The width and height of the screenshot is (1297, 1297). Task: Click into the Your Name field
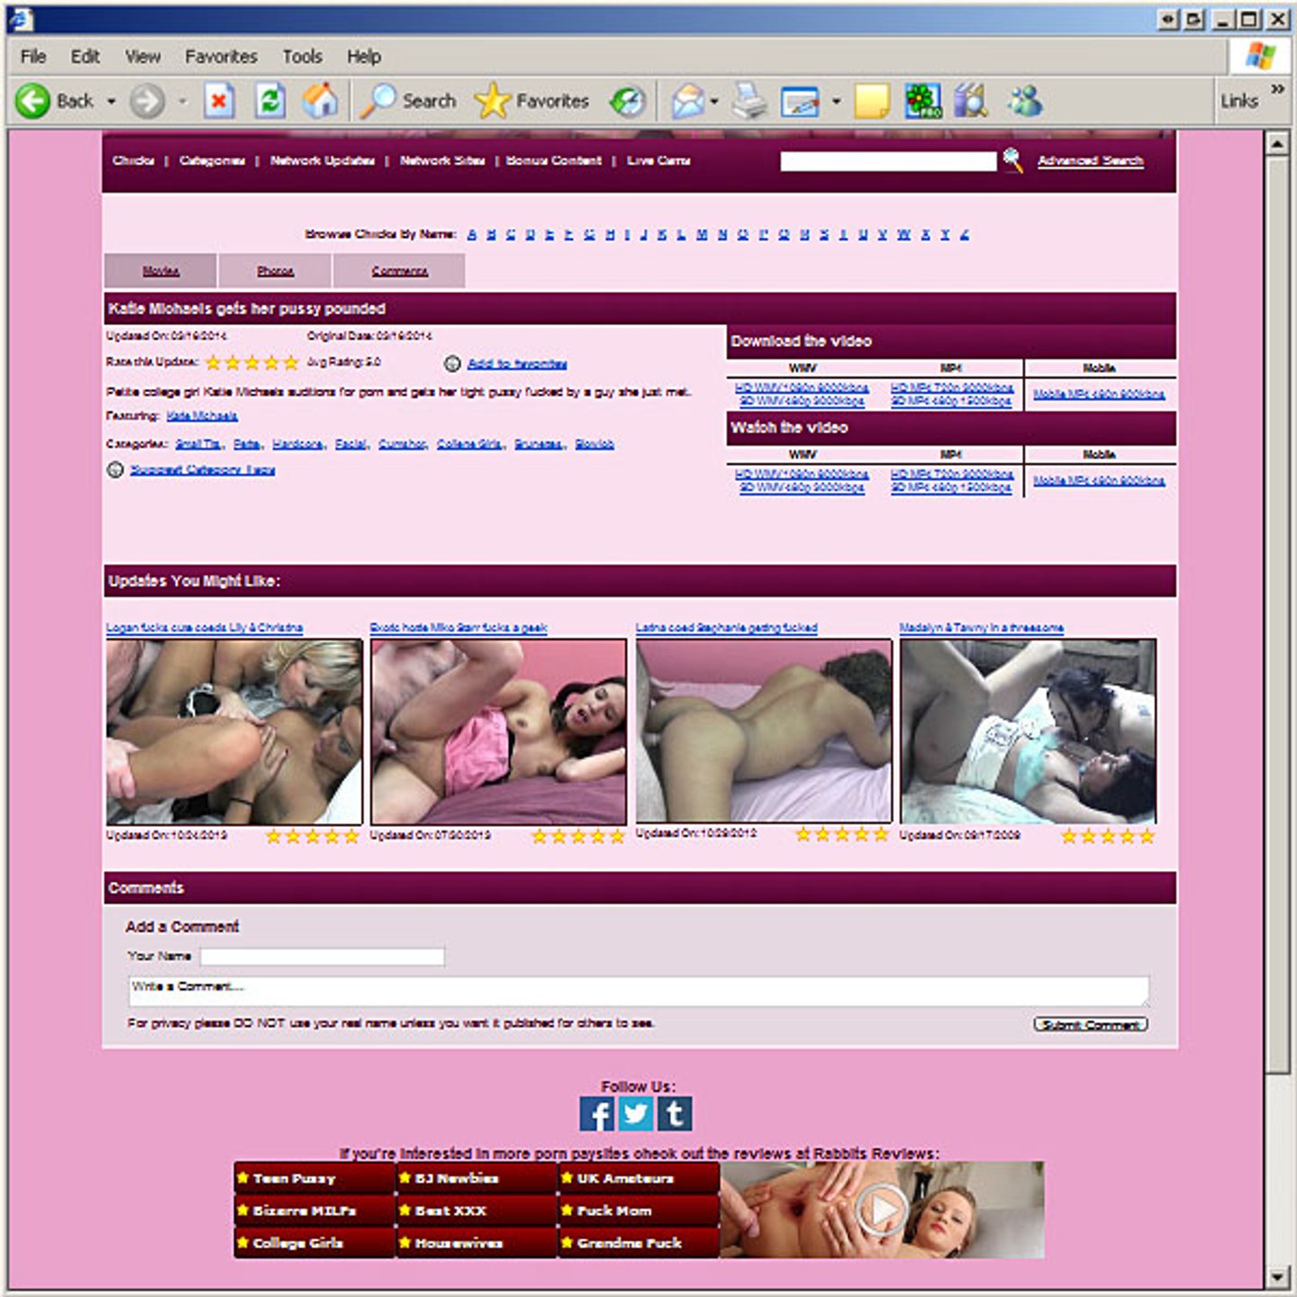pyautogui.click(x=322, y=957)
